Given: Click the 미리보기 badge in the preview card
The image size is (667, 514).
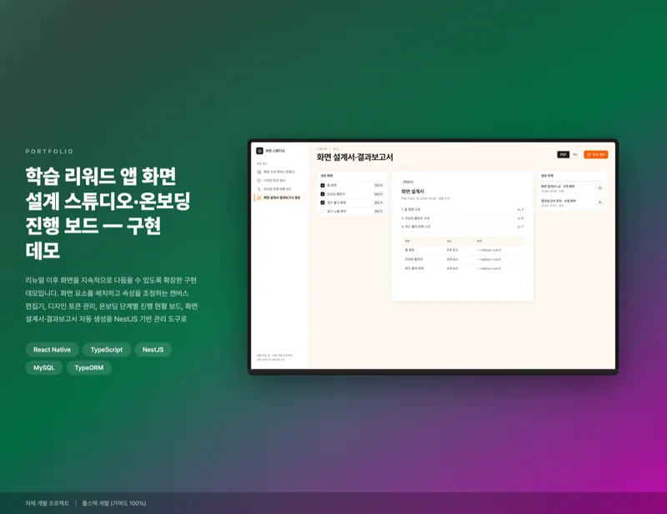Looking at the screenshot, I should point(408,182).
